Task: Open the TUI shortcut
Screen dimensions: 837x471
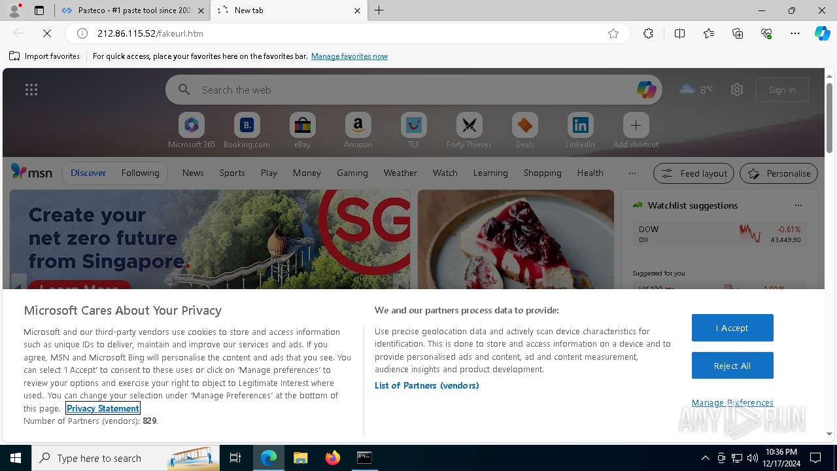Action: tap(413, 130)
